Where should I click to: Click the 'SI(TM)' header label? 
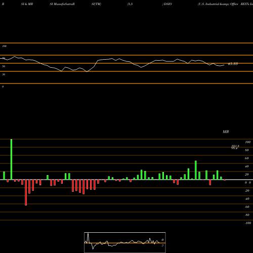click(96, 4)
